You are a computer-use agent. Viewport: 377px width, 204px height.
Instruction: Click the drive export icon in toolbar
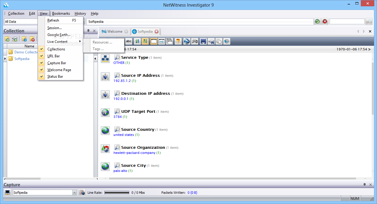pyautogui.click(x=211, y=41)
